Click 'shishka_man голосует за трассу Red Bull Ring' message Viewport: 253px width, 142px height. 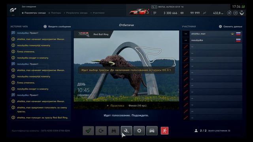42,118
